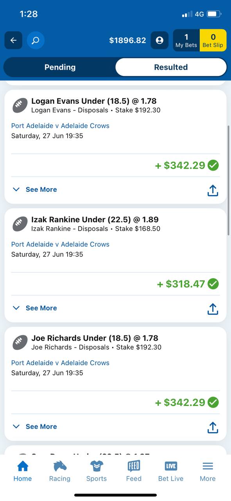231x501 pixels.
Task: Select the Resulted tab
Action: pyautogui.click(x=171, y=67)
